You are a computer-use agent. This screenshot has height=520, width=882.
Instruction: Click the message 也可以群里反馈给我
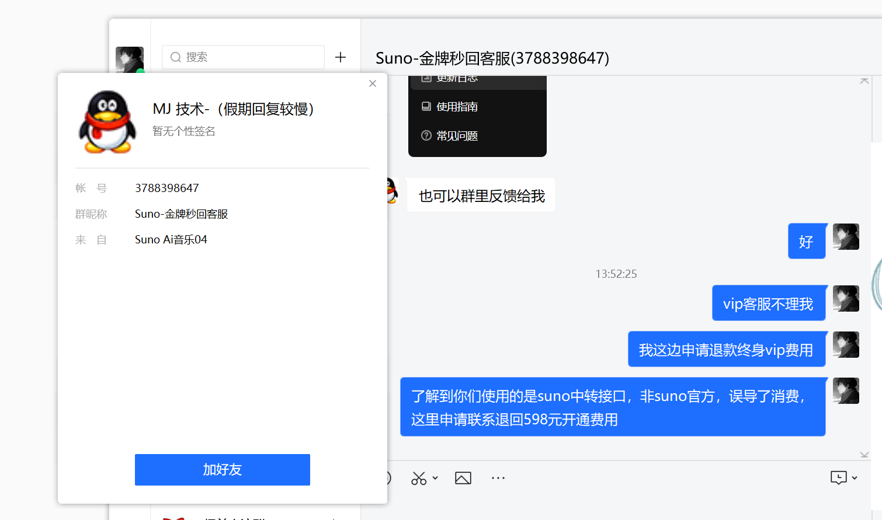(x=481, y=196)
